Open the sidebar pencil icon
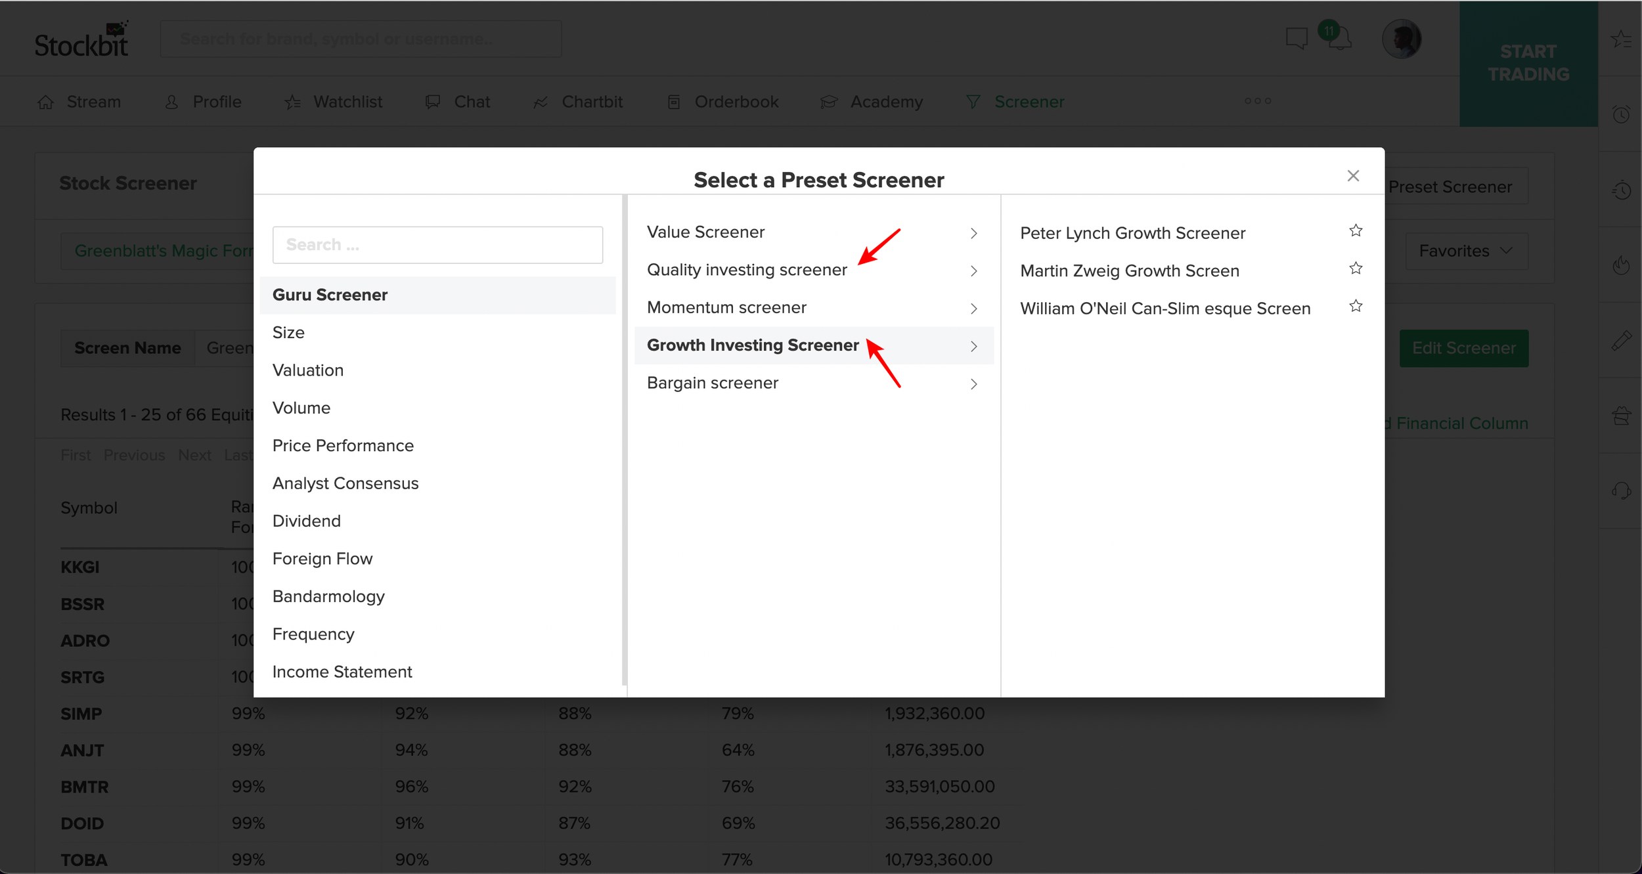The width and height of the screenshot is (1642, 874). coord(1621,341)
